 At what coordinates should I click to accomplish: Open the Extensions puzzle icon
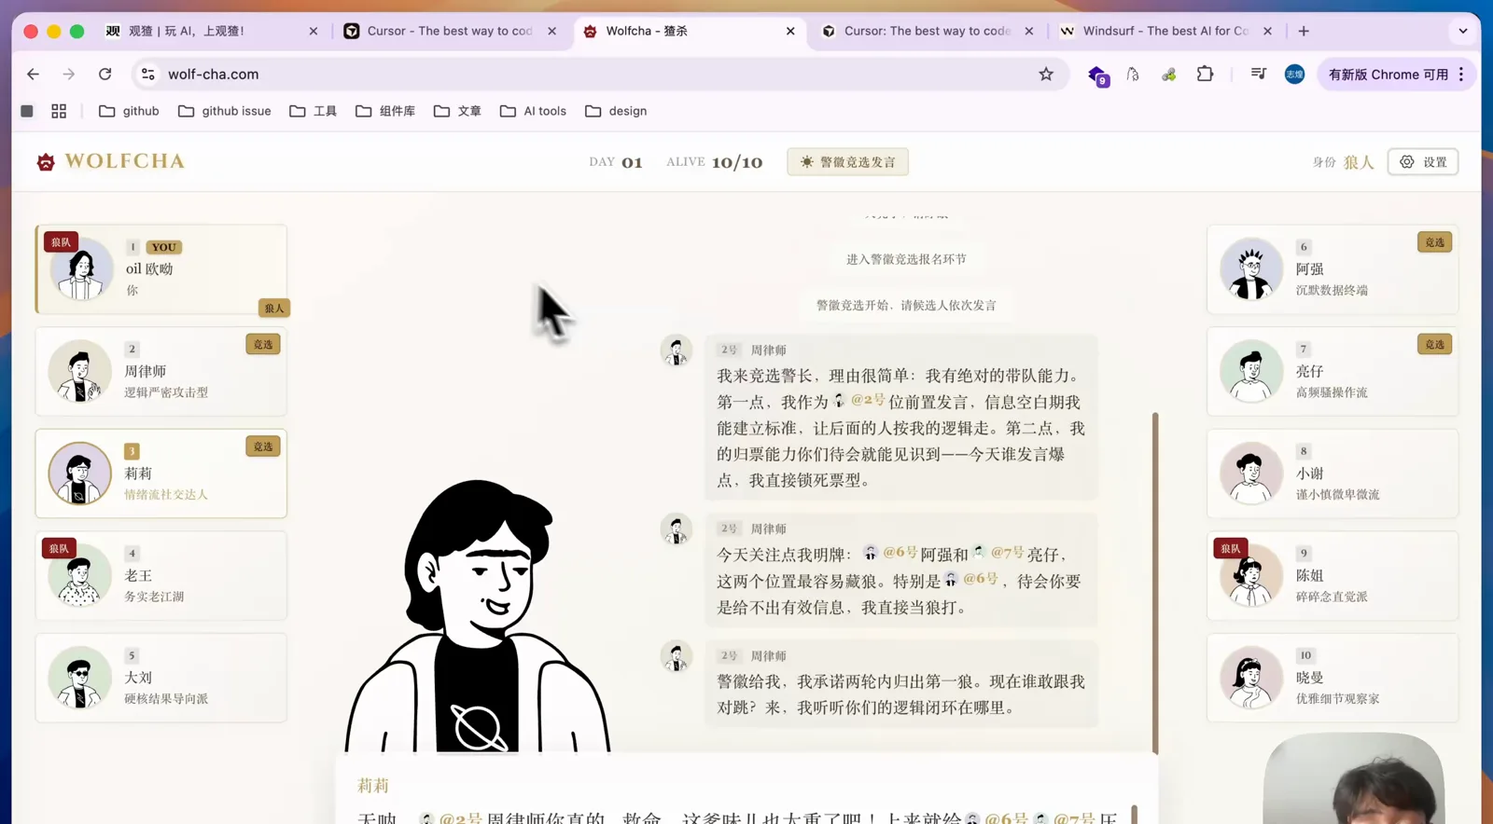tap(1205, 74)
